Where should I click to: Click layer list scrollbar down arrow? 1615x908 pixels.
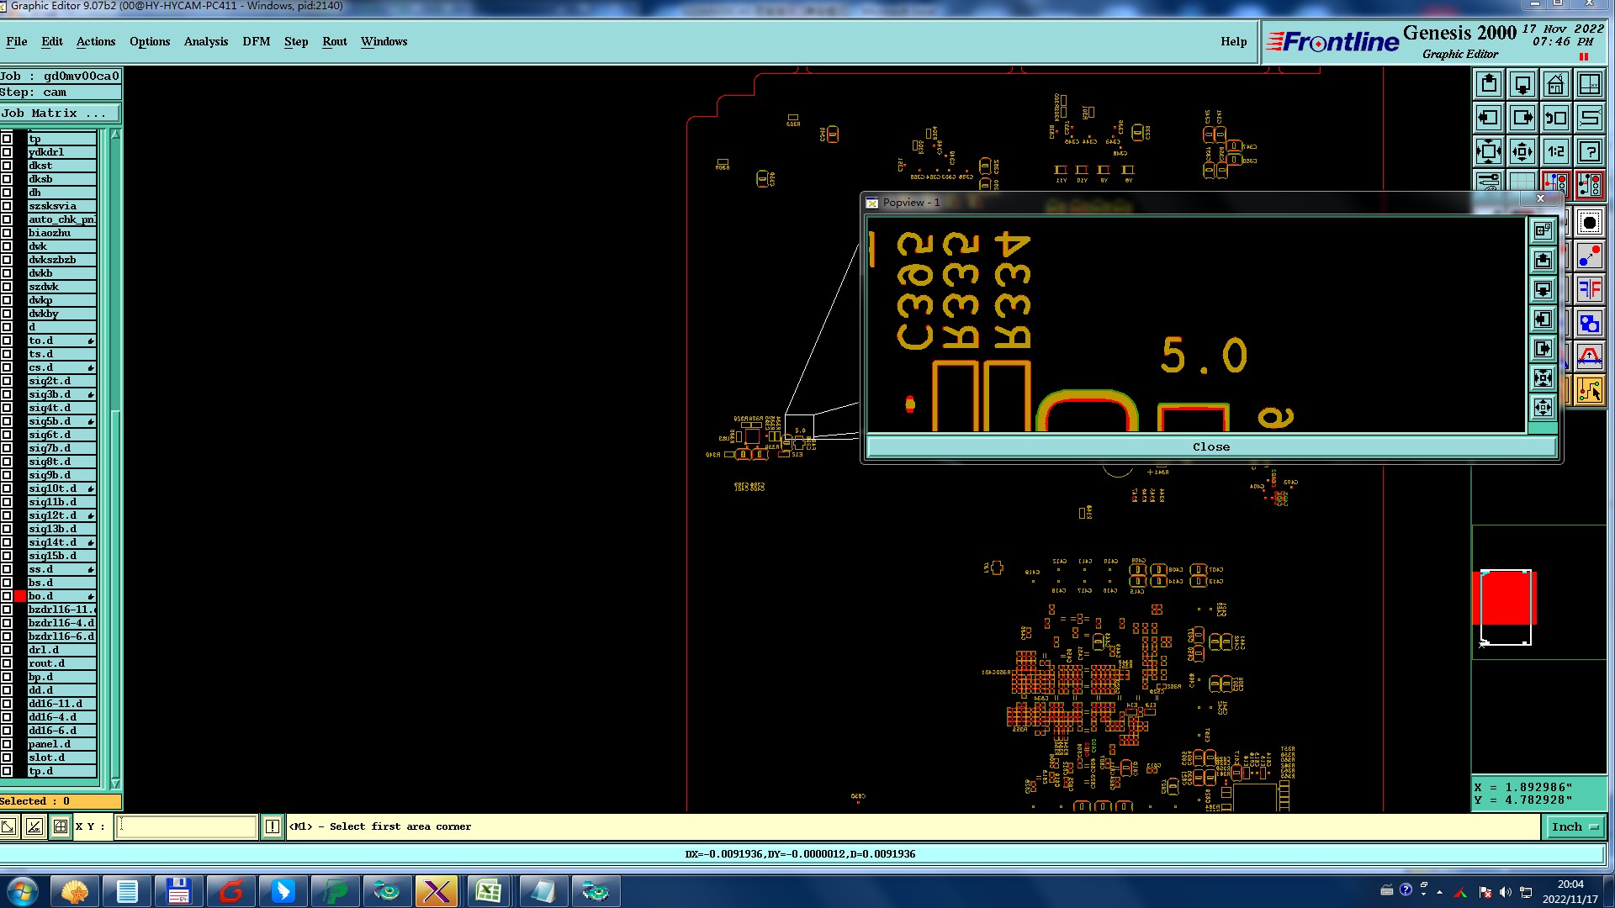pos(115,783)
